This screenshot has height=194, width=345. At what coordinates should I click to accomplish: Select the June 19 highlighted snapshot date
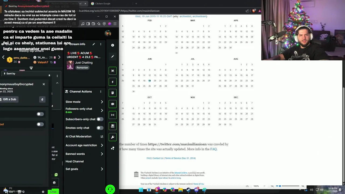(x=150, y=81)
